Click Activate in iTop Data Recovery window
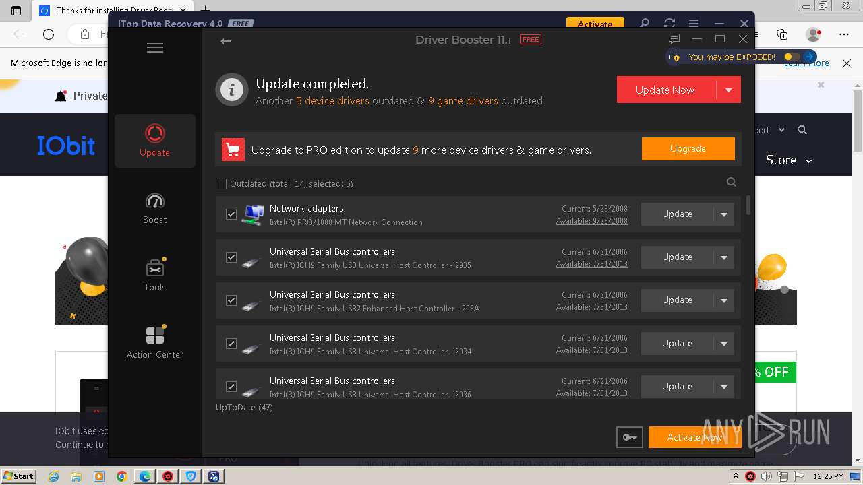The width and height of the screenshot is (863, 485). pyautogui.click(x=595, y=24)
